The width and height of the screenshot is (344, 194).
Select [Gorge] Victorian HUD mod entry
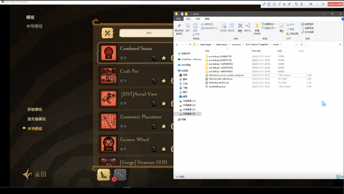pos(136,162)
